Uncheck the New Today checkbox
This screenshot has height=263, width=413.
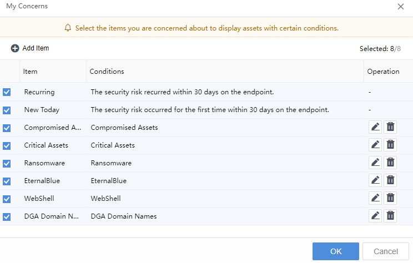coord(7,110)
